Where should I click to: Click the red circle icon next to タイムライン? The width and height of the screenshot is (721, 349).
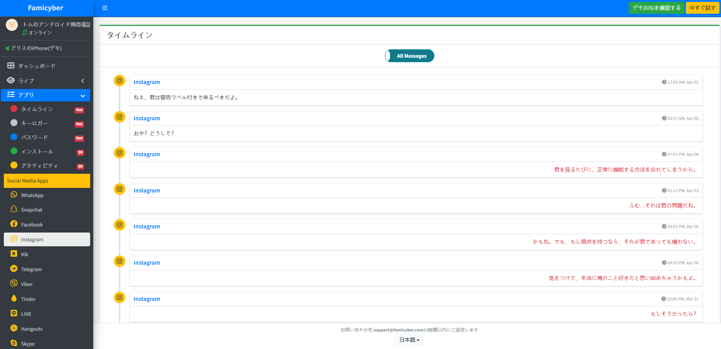(14, 109)
